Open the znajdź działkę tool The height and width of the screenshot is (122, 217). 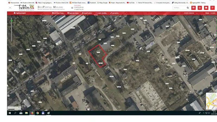click(101, 13)
